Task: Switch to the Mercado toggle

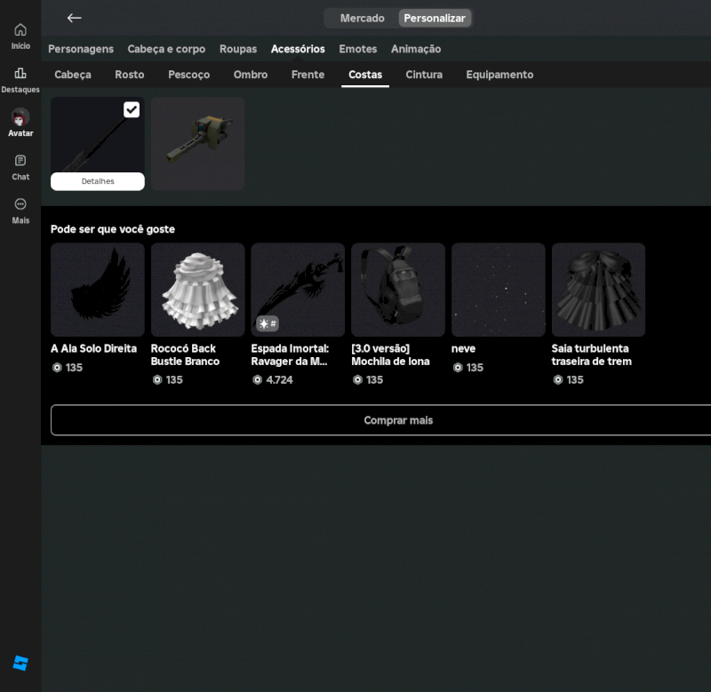Action: coord(362,18)
